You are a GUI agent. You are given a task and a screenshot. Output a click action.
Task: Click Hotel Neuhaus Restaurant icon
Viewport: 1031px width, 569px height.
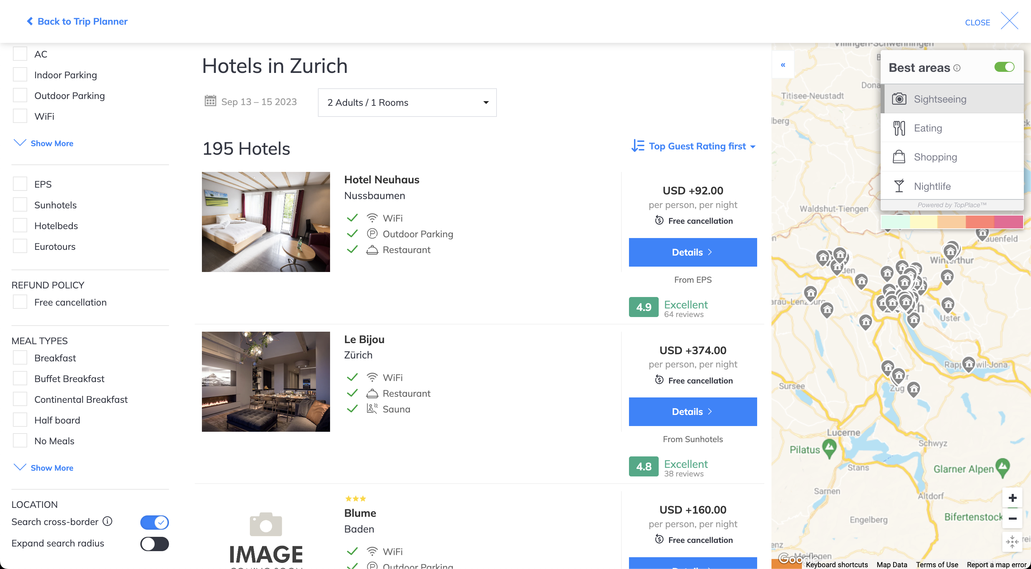click(x=372, y=250)
